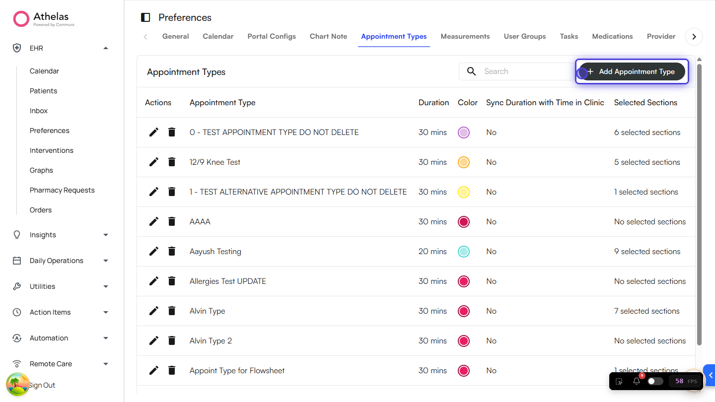Edit the 12/9 Knee Test appointment type
715x402 pixels.
click(x=154, y=162)
